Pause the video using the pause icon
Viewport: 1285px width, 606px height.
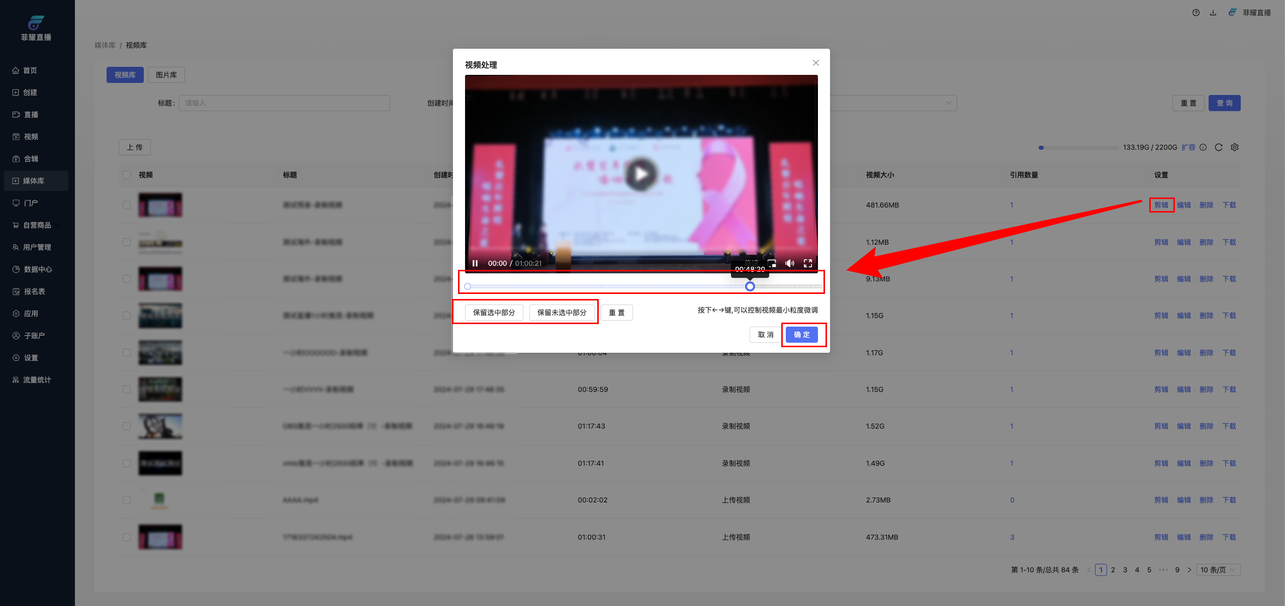click(475, 263)
